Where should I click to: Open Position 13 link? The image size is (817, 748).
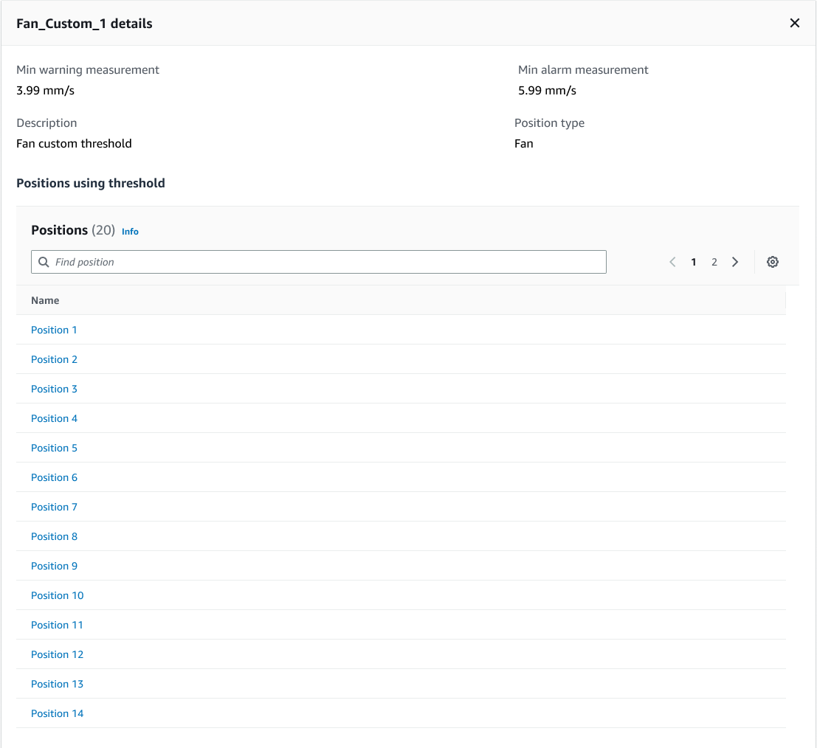coord(57,684)
